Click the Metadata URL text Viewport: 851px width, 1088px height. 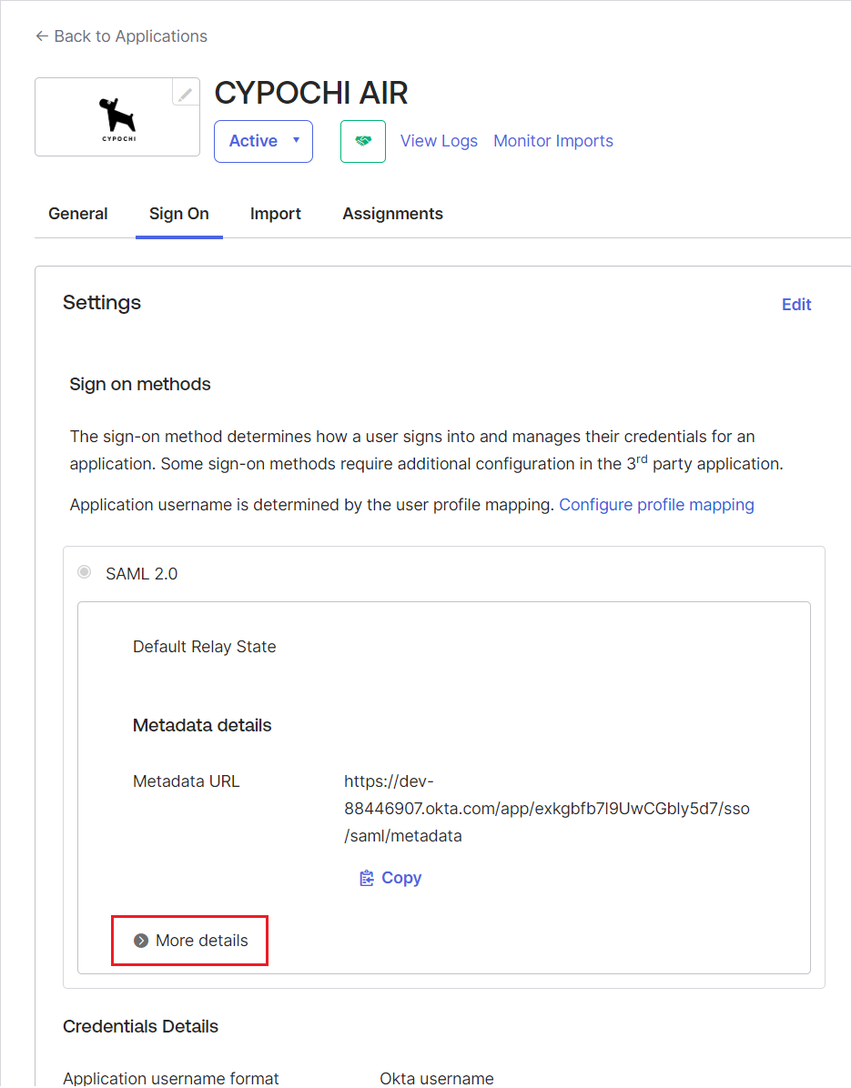point(547,809)
